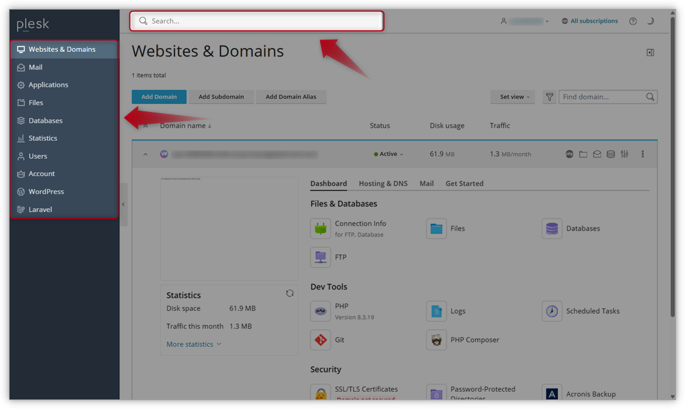Viewport: 685px width, 409px height.
Task: Open Scheduled Tasks
Action: coord(593,311)
